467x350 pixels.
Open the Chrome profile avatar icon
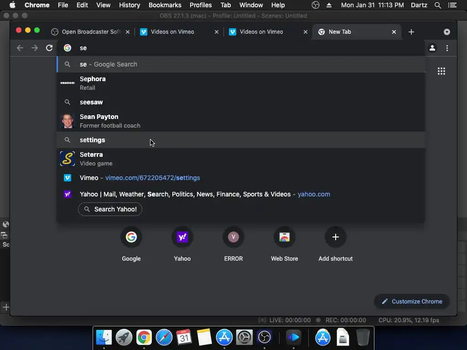(432, 48)
